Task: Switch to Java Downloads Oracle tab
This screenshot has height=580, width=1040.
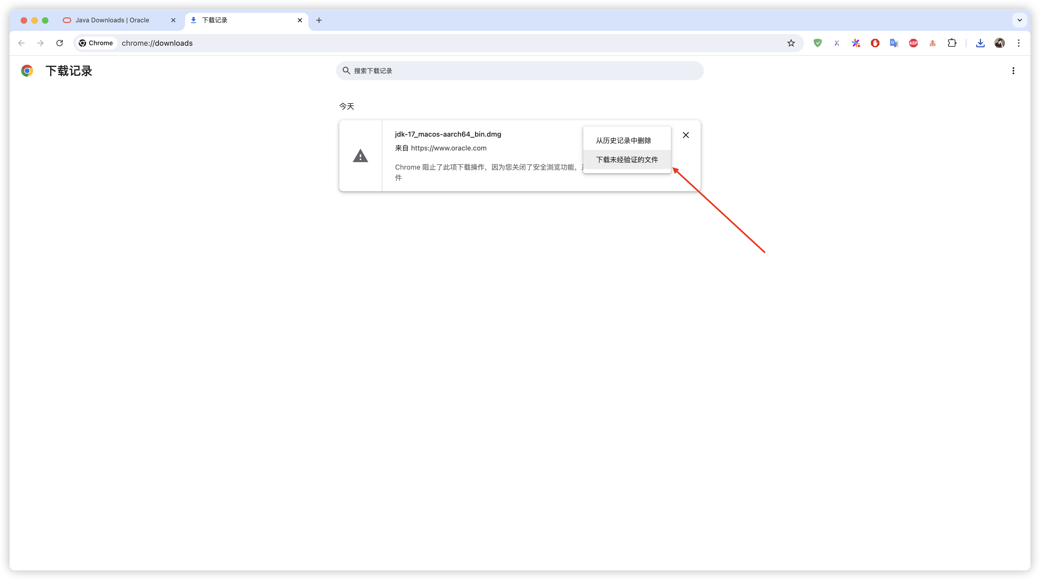Action: (x=112, y=20)
